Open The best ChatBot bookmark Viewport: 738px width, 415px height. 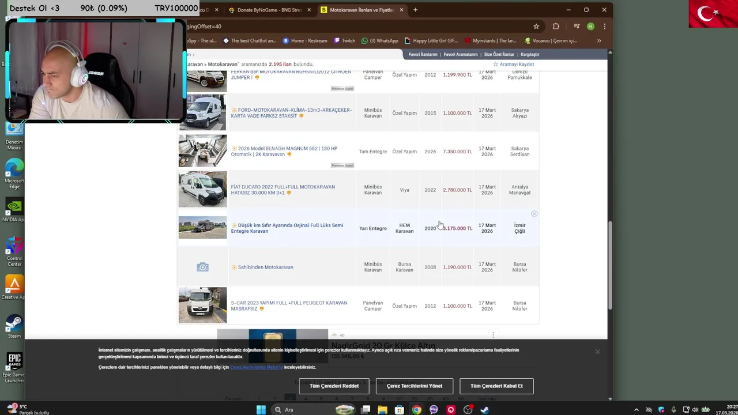tap(250, 41)
